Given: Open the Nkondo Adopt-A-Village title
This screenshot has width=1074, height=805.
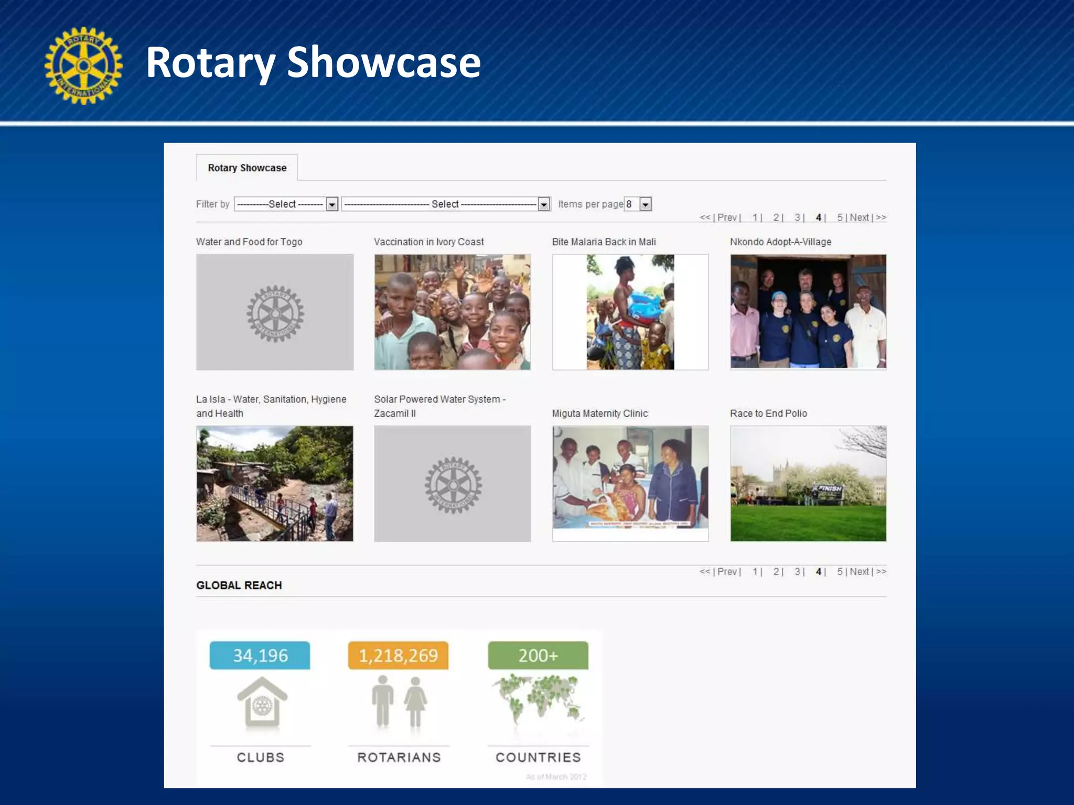Looking at the screenshot, I should [780, 242].
